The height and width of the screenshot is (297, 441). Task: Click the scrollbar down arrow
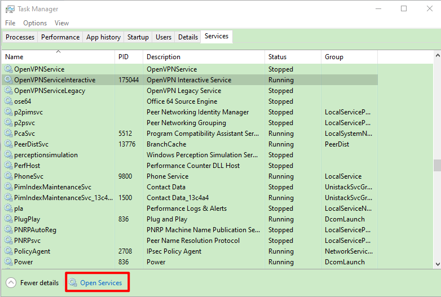438,264
